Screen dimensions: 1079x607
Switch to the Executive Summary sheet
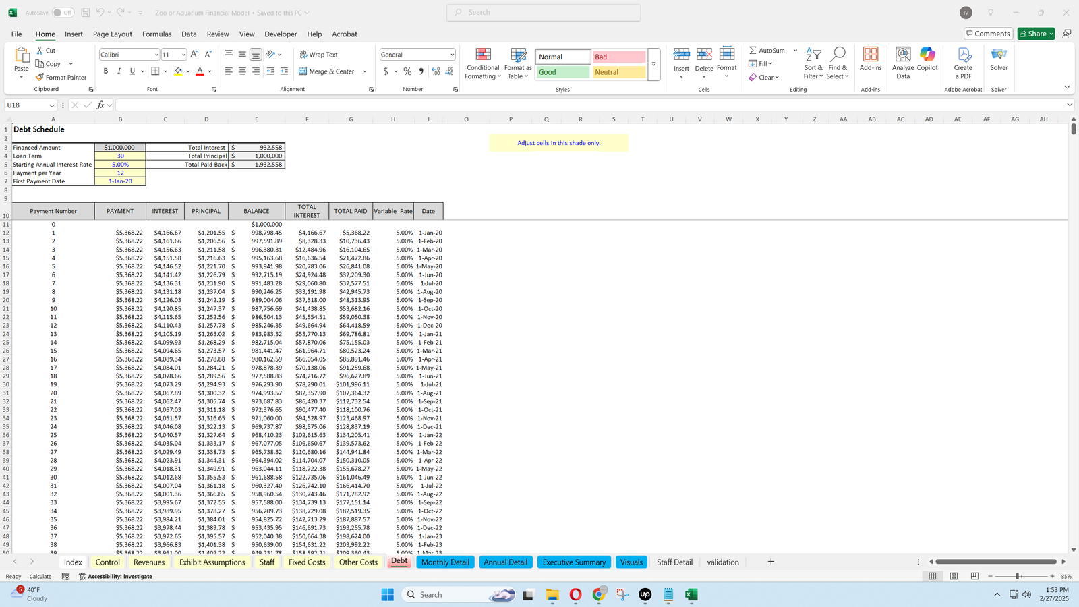tap(574, 562)
